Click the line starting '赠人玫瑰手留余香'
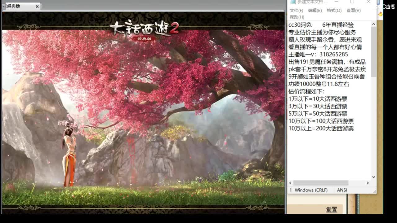Viewport: 397px width, 223px height. 325,40
